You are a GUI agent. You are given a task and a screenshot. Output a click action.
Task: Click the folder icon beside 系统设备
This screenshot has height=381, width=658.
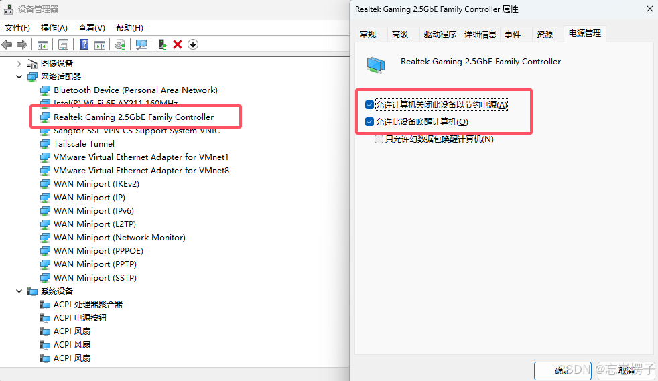tap(32, 291)
